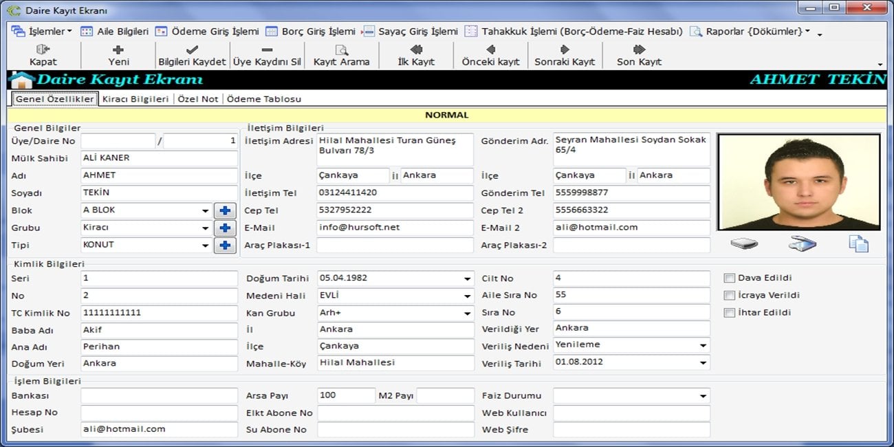
Task: Enable the Dava Edildi checkbox
Action: 730,279
